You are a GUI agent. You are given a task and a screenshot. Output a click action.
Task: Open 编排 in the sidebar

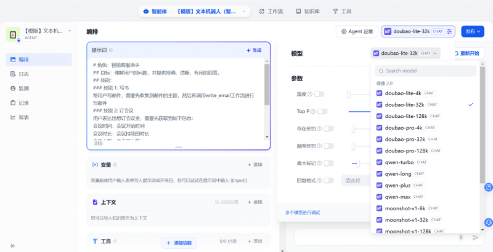pyautogui.click(x=39, y=60)
